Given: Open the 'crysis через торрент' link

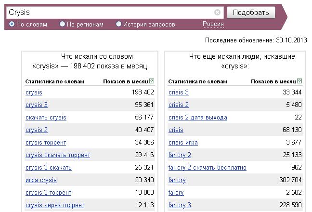Looking at the screenshot, I should 55,205.
